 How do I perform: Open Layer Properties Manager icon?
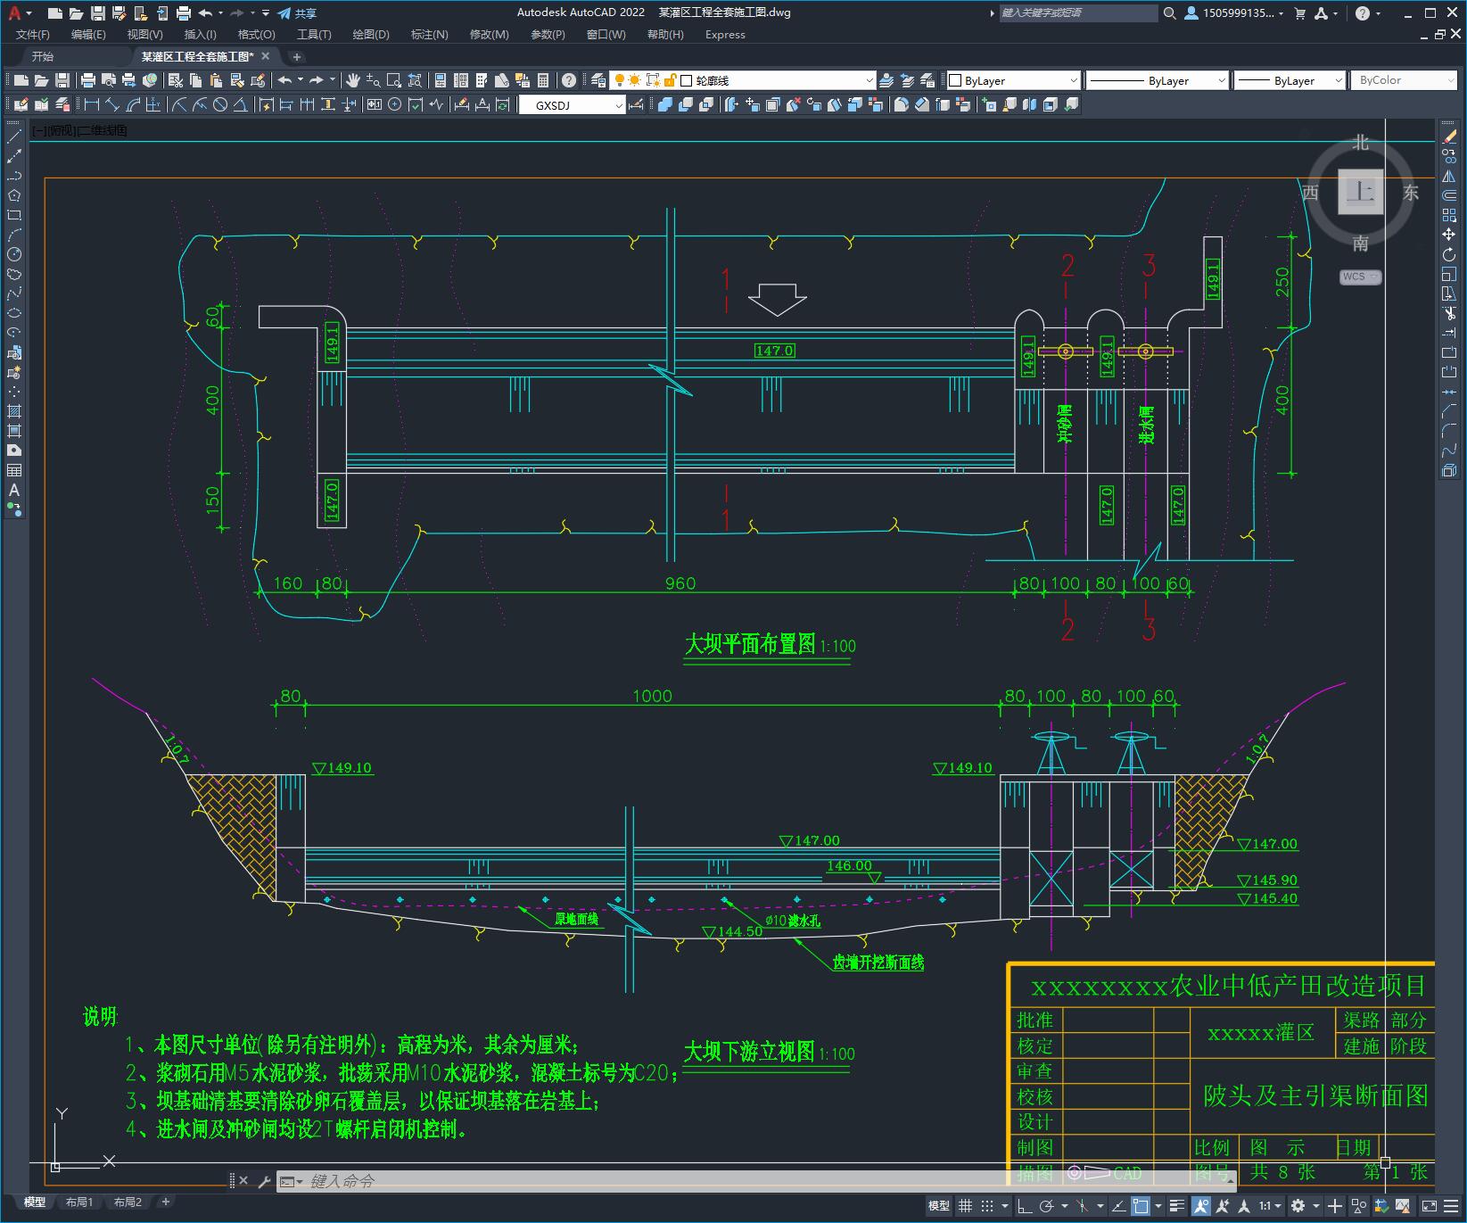coord(598,80)
